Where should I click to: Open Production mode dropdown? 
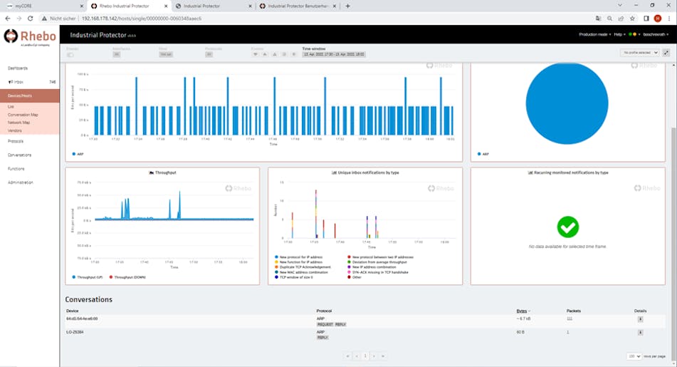click(x=594, y=35)
